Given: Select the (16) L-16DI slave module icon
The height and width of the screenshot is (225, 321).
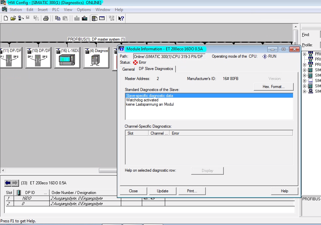Looking at the screenshot, I should point(67,60).
